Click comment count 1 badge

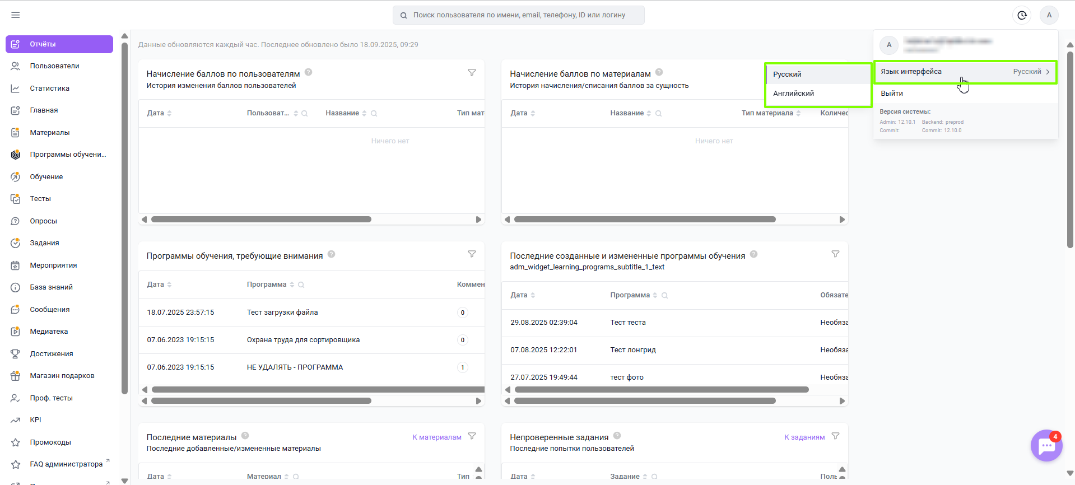coord(462,367)
